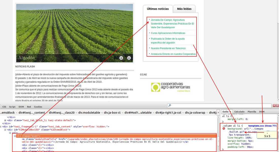Select breadcrumb div#twoj..._class20
Viewport: 279px width, 152px height.
point(62,112)
